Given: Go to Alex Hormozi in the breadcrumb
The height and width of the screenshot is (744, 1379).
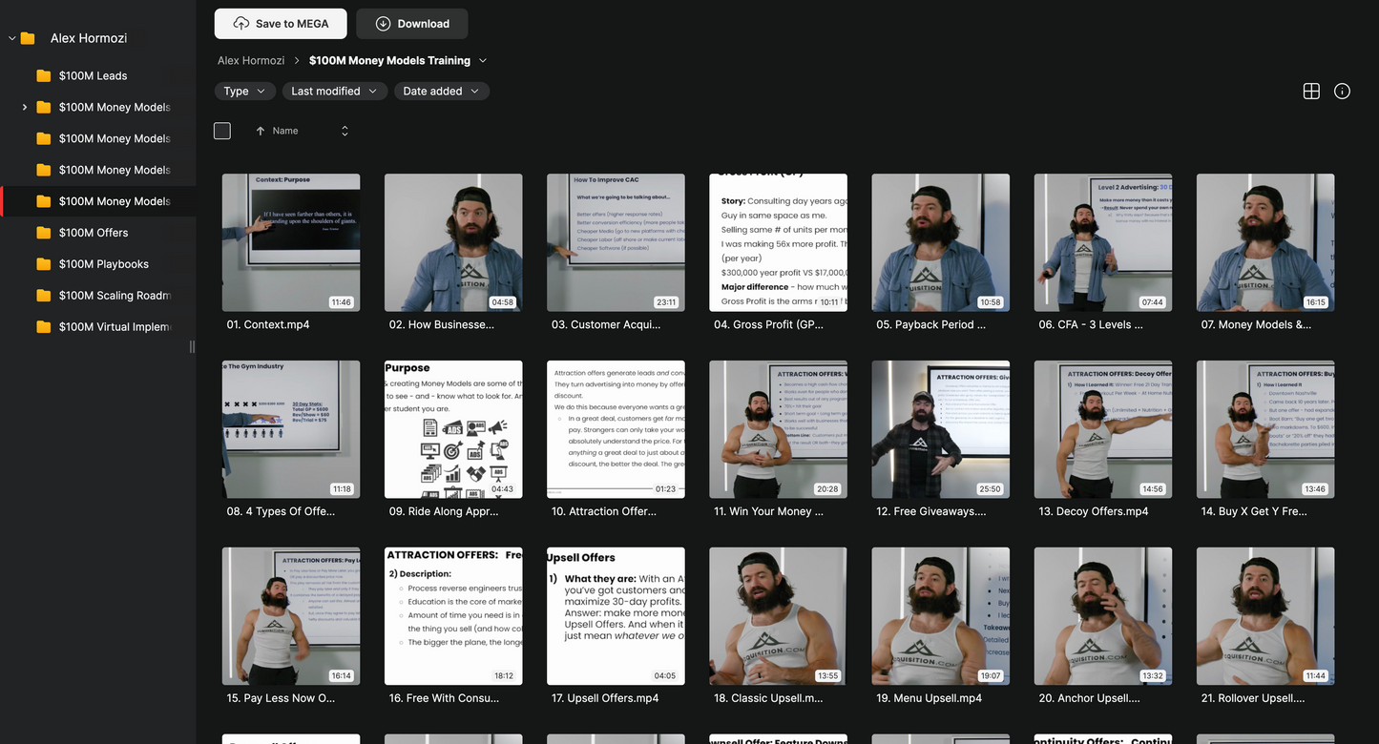Looking at the screenshot, I should (251, 61).
